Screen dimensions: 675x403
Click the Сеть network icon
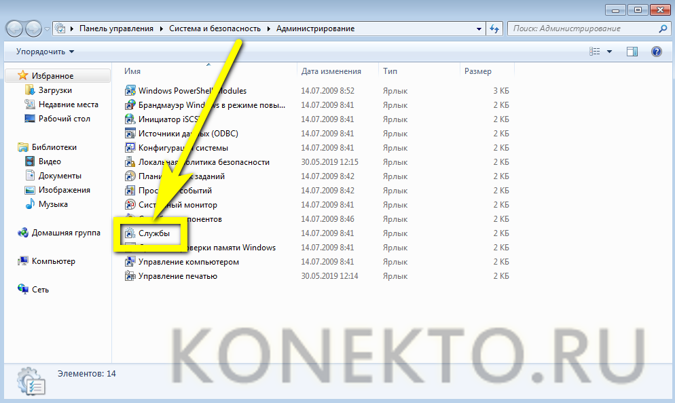[23, 289]
